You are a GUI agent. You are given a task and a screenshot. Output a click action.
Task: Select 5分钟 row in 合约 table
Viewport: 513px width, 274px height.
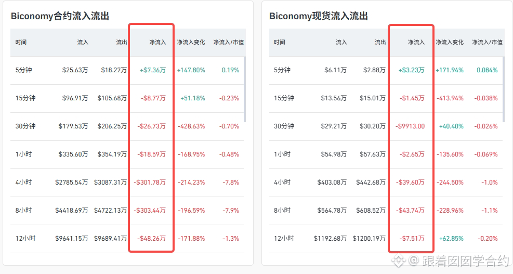pos(127,70)
